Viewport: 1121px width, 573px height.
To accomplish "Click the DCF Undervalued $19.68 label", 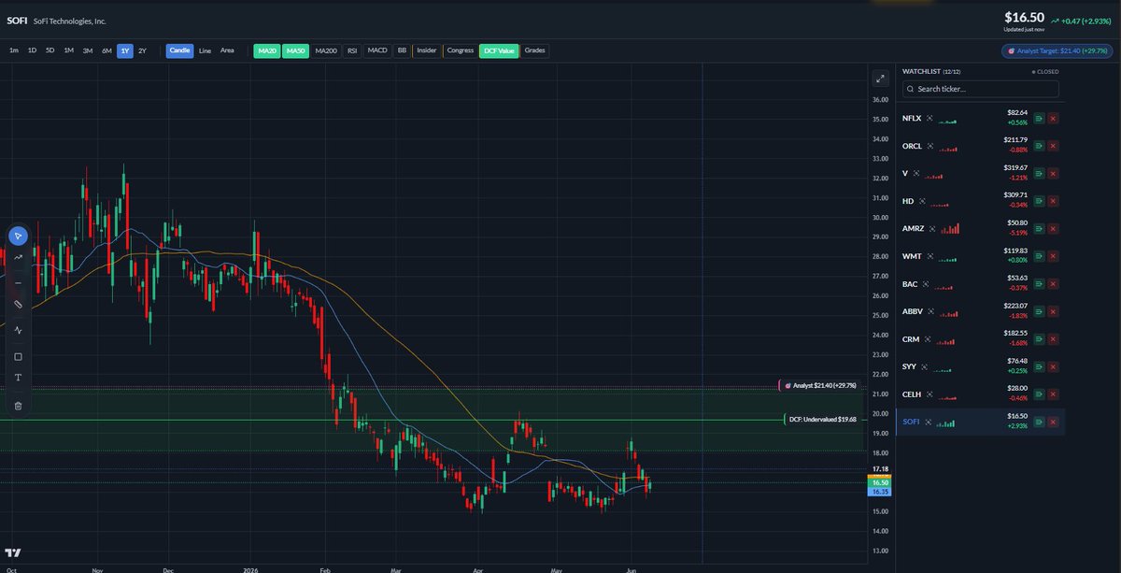I will [x=821, y=419].
